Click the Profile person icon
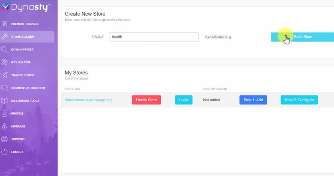This screenshot has width=334, height=176. [4, 114]
